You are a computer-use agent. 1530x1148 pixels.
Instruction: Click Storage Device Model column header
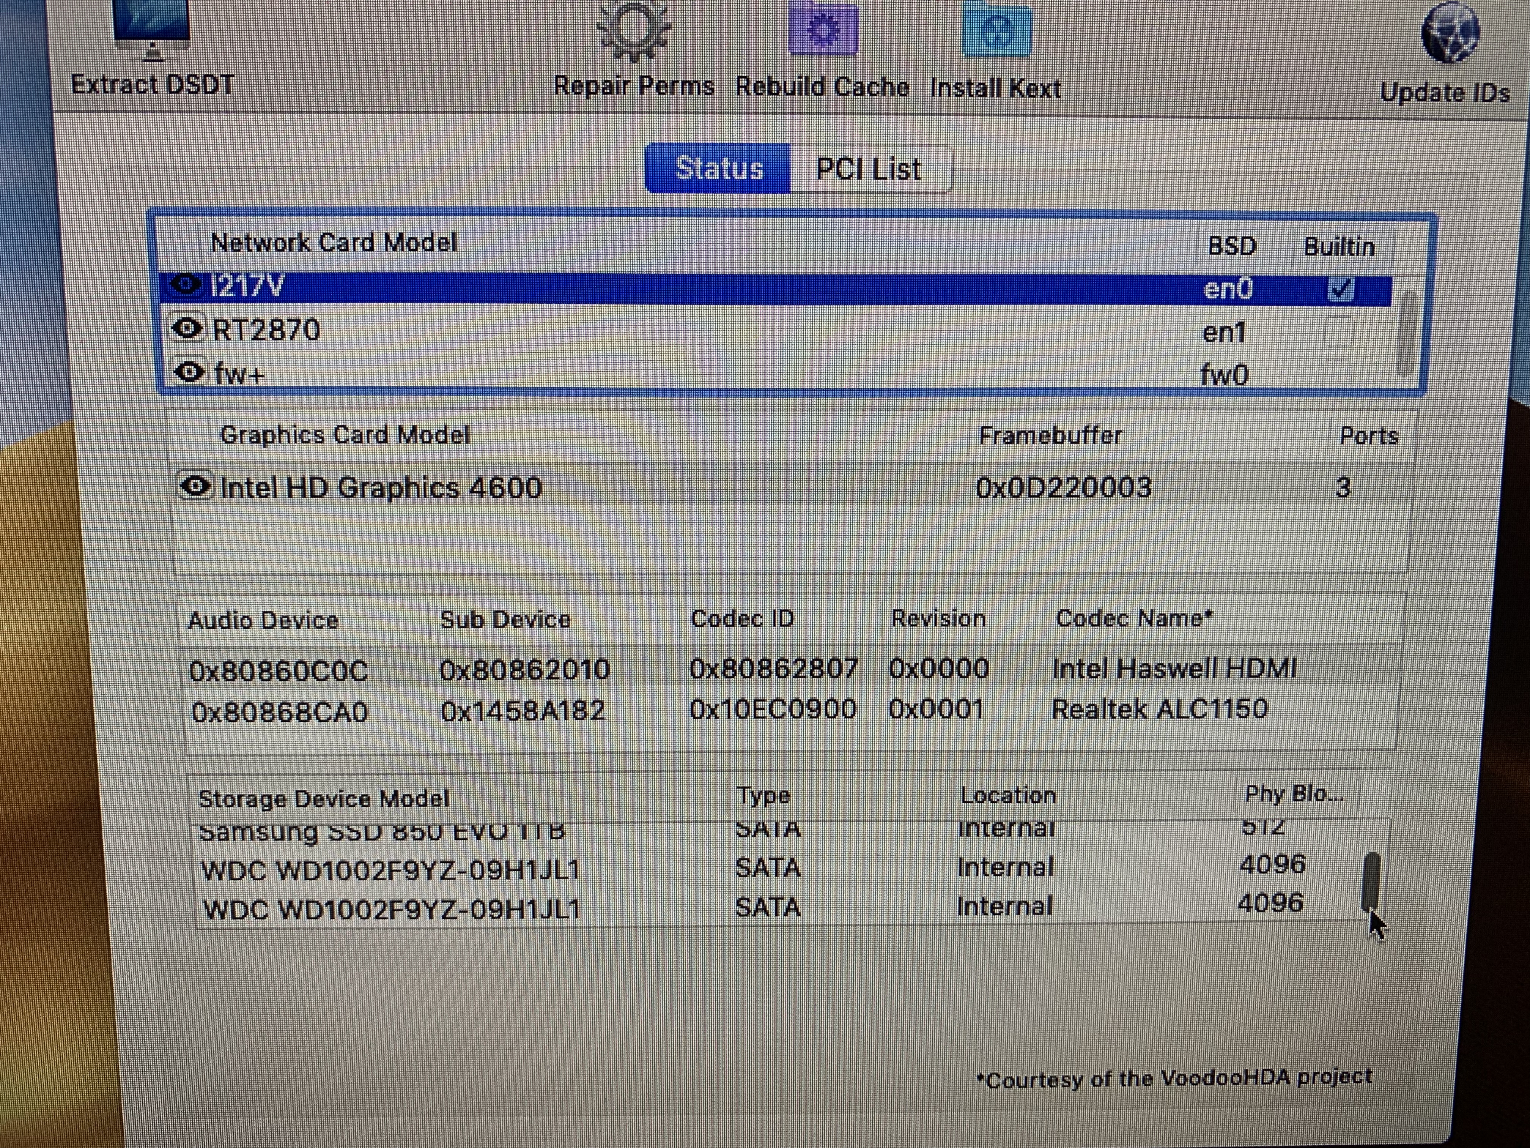click(x=324, y=798)
